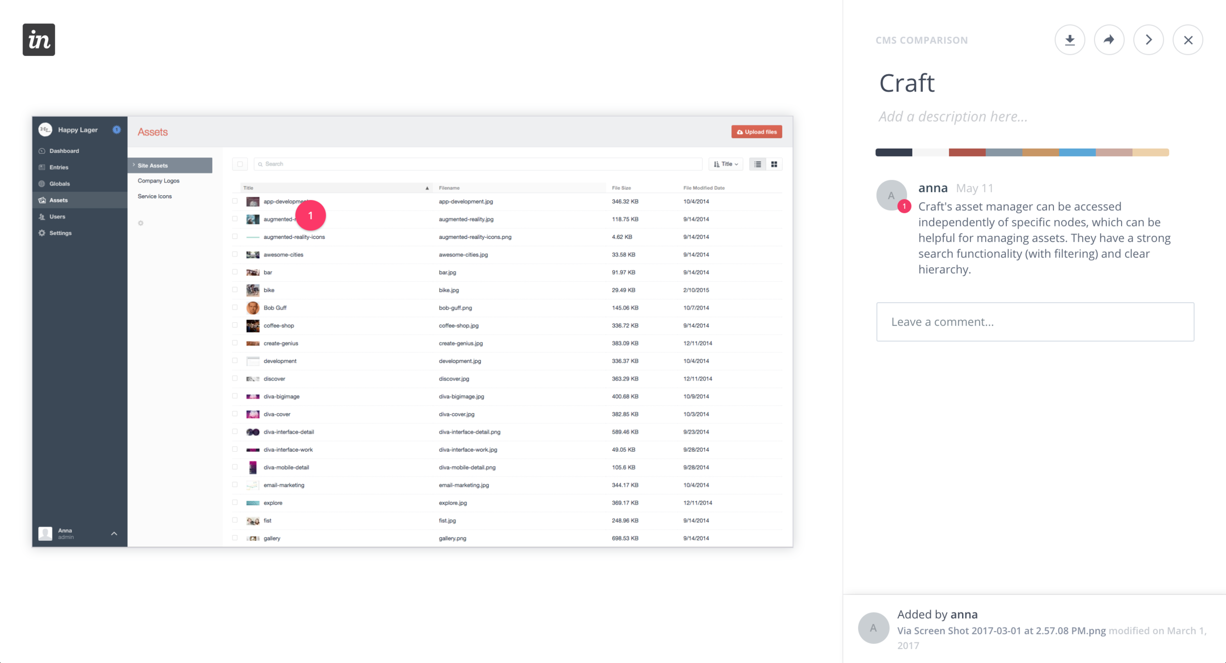Check the app-development row checkbox
This screenshot has height=663, width=1226.
pyautogui.click(x=235, y=201)
